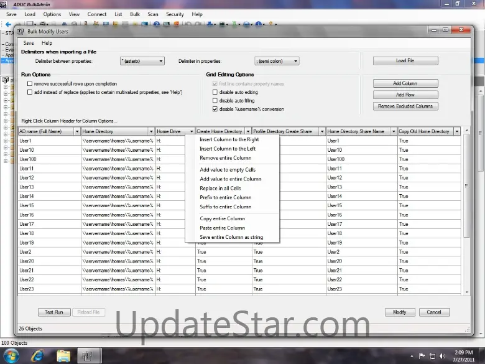485x364 pixels.
Task: Open Help menu in Bulk Modify Users dialog
Action: [47, 43]
